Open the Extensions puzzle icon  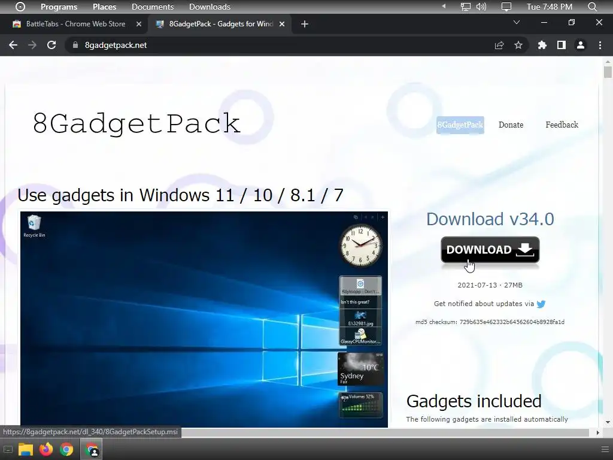[x=542, y=45]
